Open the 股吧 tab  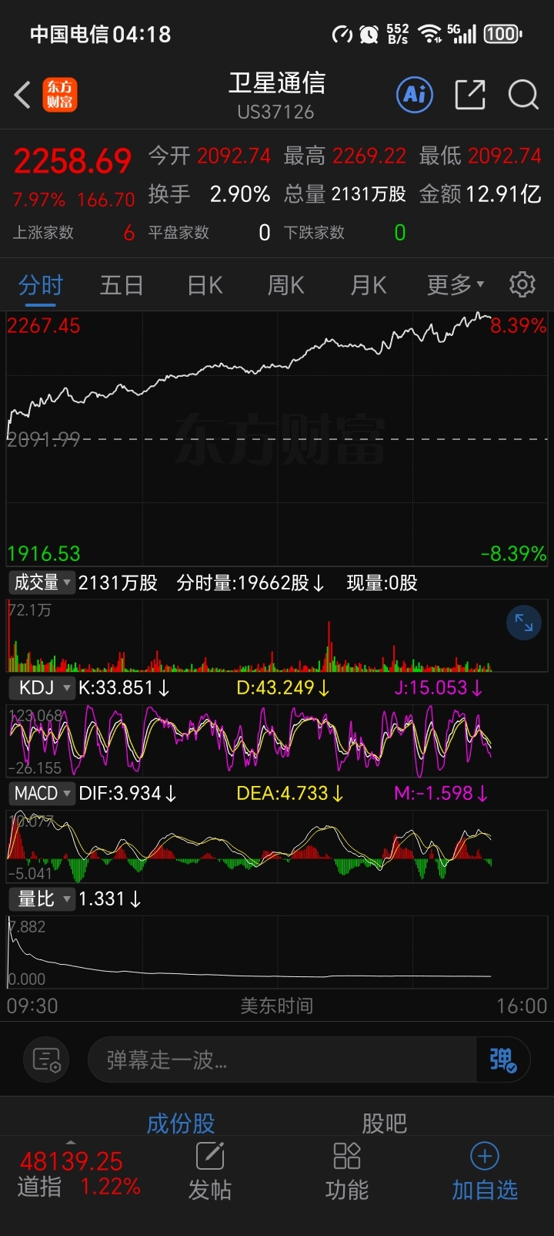[384, 1123]
